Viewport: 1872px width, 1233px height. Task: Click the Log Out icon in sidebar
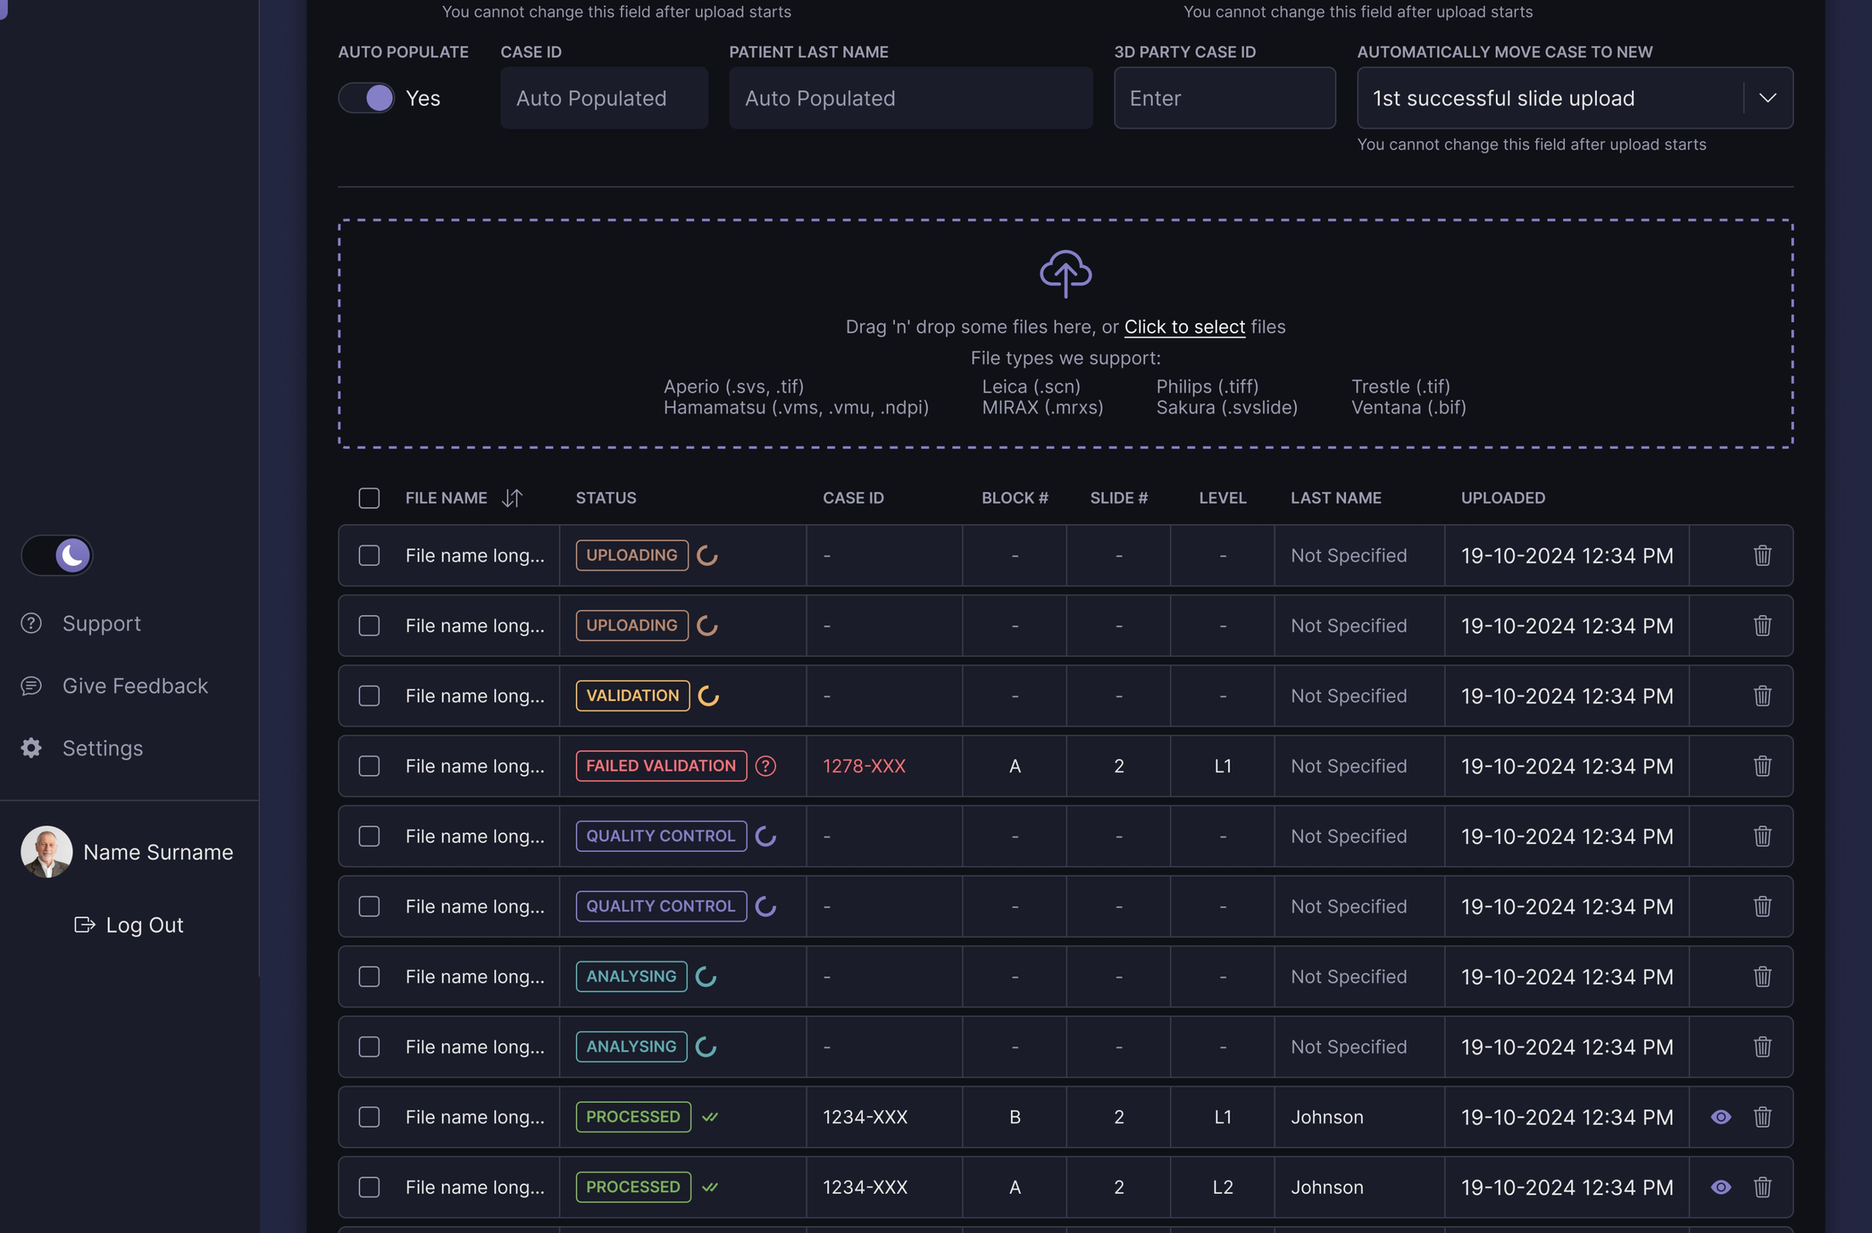85,924
